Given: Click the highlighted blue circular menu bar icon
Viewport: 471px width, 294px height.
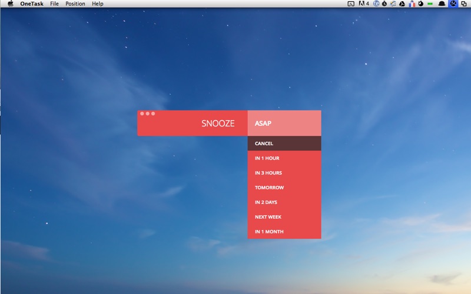Looking at the screenshot, I should pyautogui.click(x=453, y=4).
